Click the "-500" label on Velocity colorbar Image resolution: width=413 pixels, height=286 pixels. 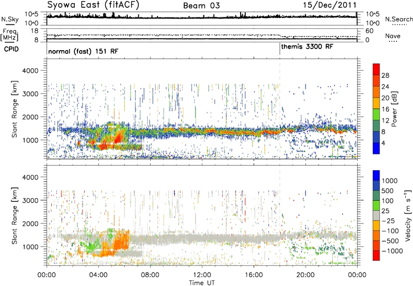tap(390, 241)
